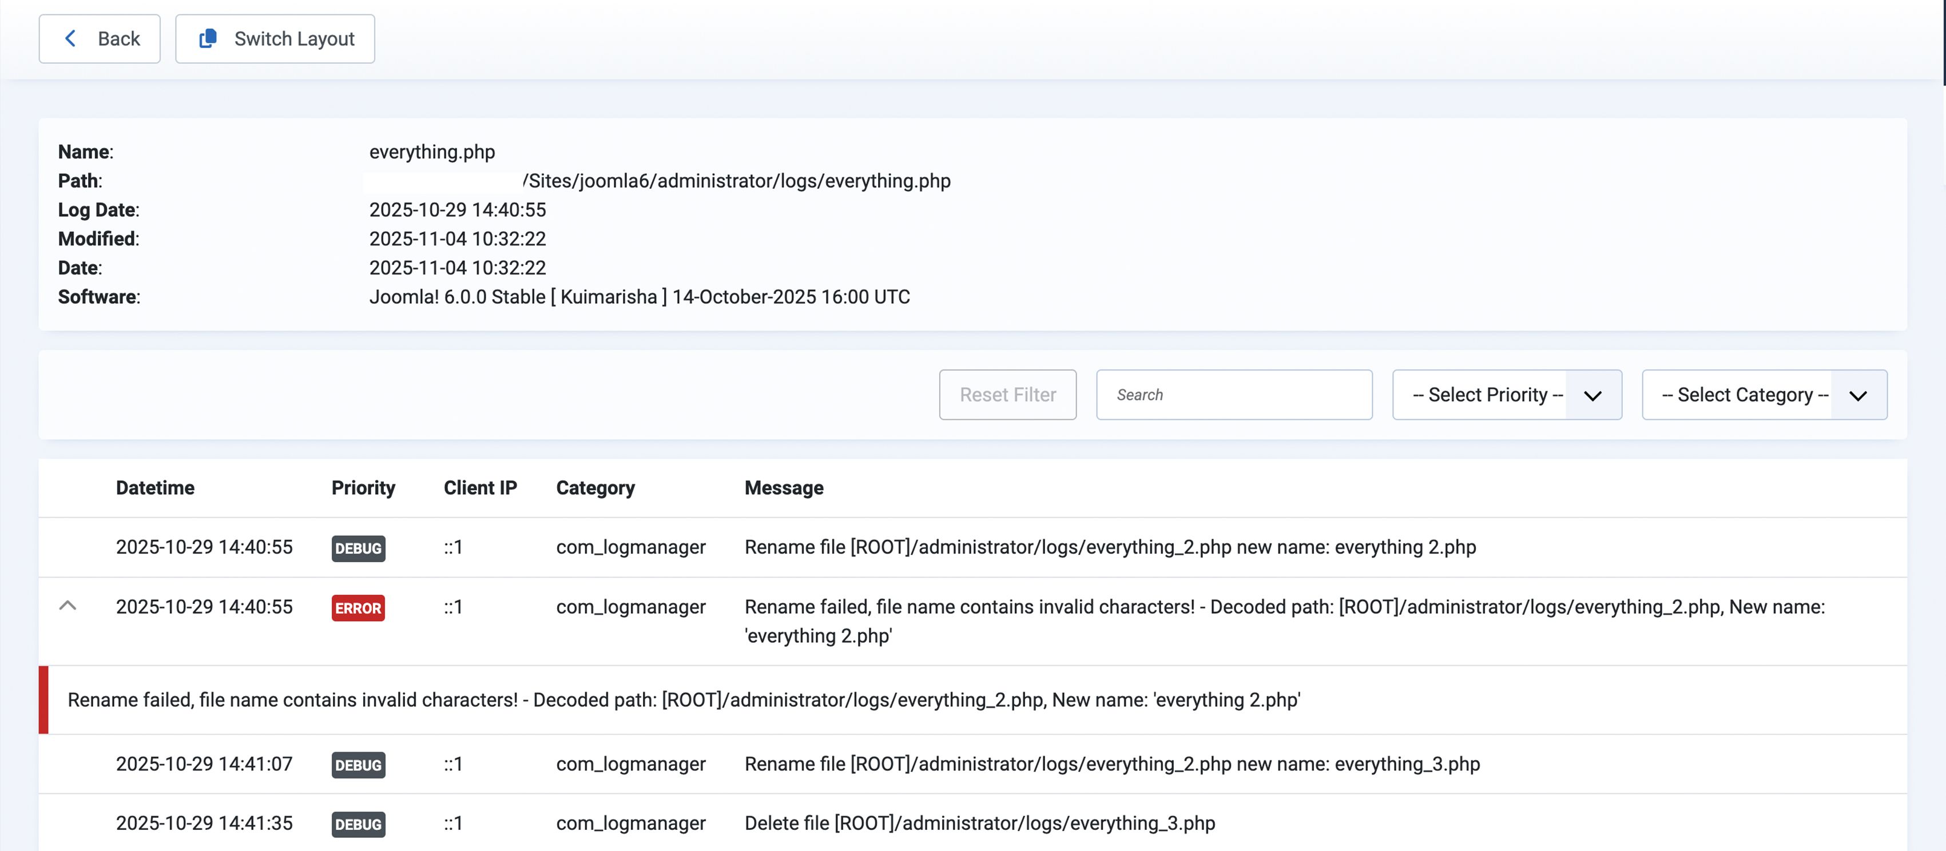1946x851 pixels.
Task: Click the Message column header
Action: (784, 488)
